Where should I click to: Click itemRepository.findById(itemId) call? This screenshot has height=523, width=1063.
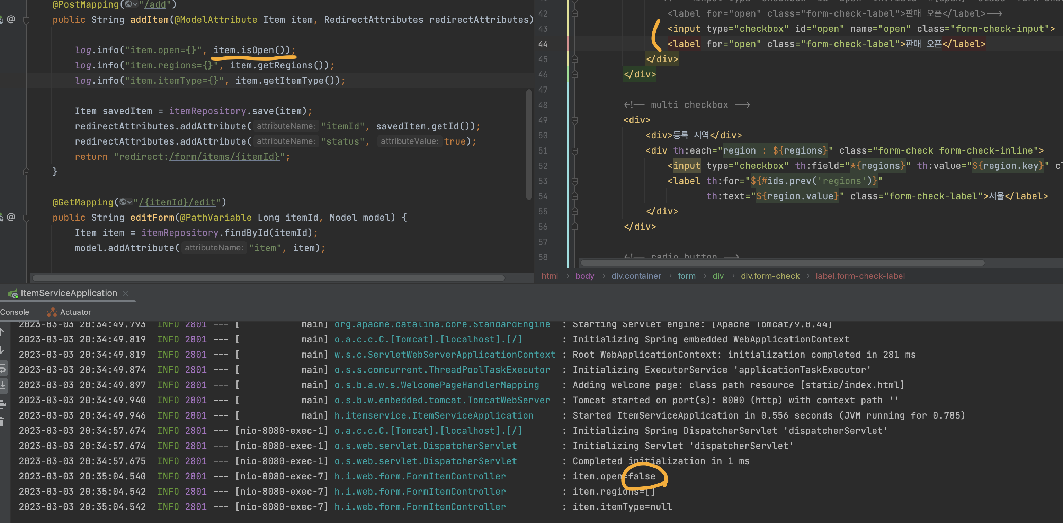click(x=226, y=232)
